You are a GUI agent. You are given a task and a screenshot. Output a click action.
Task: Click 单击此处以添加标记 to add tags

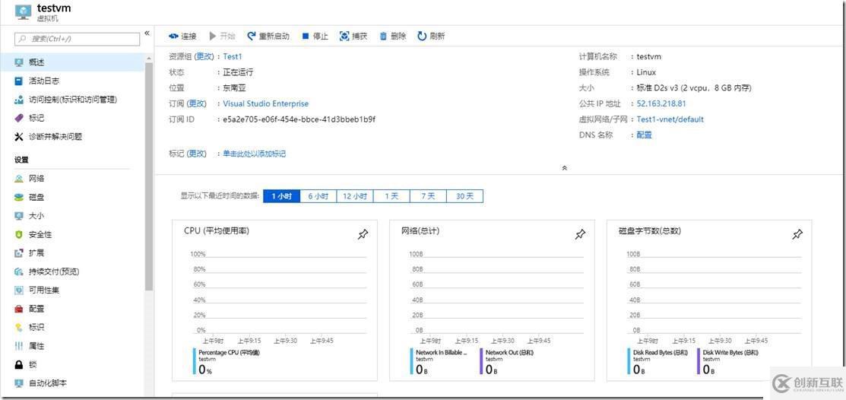coord(255,154)
